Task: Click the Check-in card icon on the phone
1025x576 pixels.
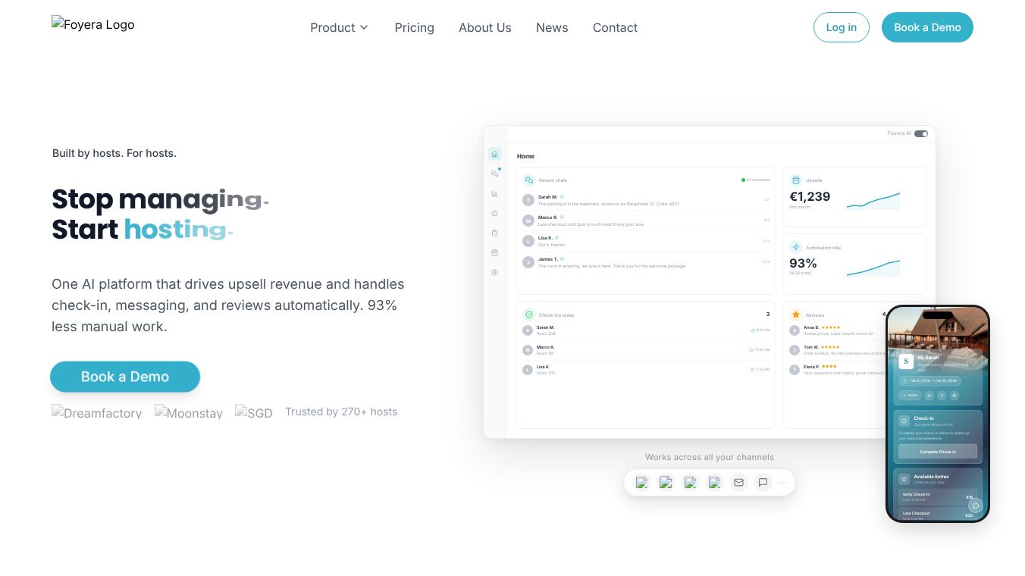Action: click(904, 421)
